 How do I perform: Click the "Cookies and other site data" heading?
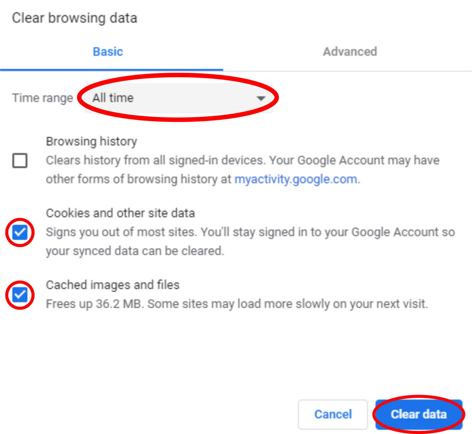click(120, 213)
